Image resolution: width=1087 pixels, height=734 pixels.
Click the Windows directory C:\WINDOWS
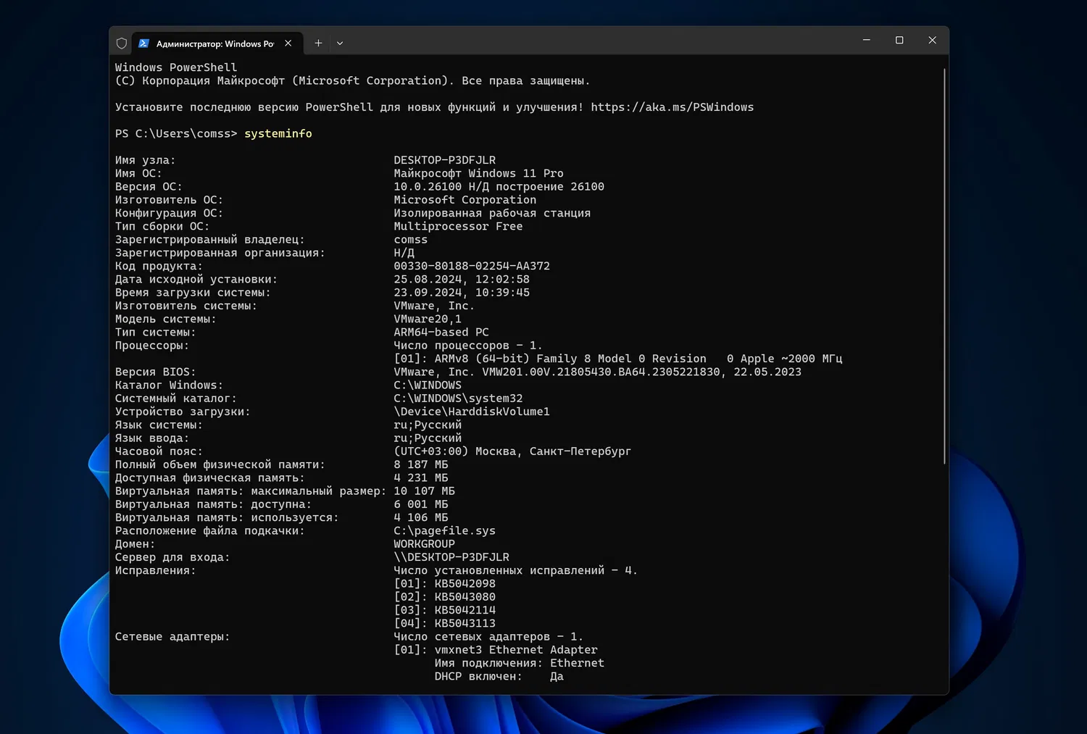(x=428, y=385)
